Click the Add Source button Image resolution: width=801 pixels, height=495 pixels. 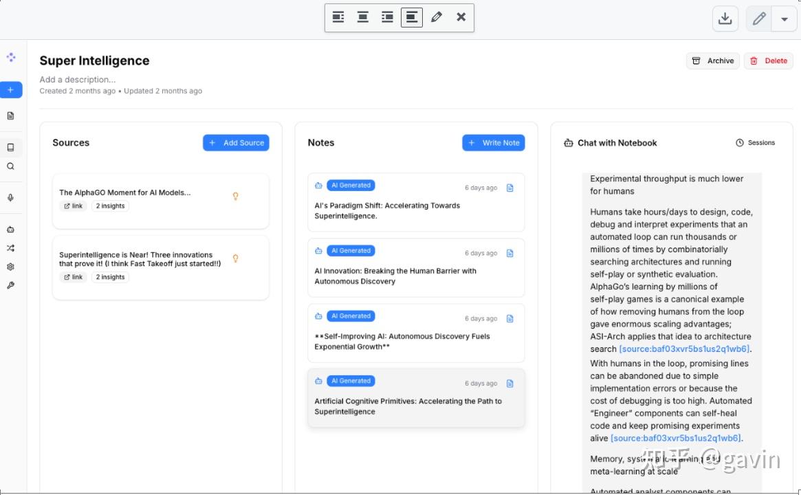click(x=236, y=143)
